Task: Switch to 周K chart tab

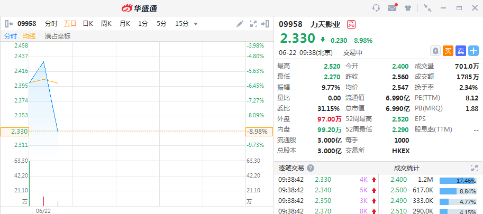Action: click(106, 24)
